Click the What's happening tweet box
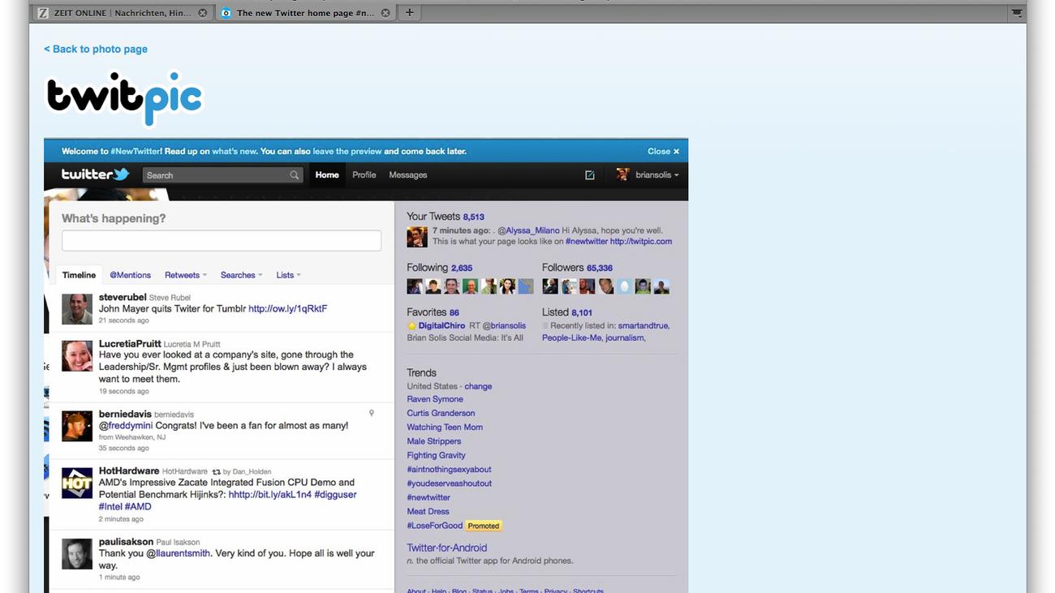 pos(221,241)
